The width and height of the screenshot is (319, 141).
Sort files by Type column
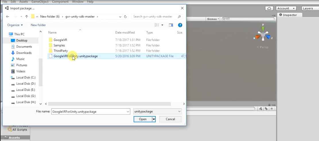pos(149,32)
